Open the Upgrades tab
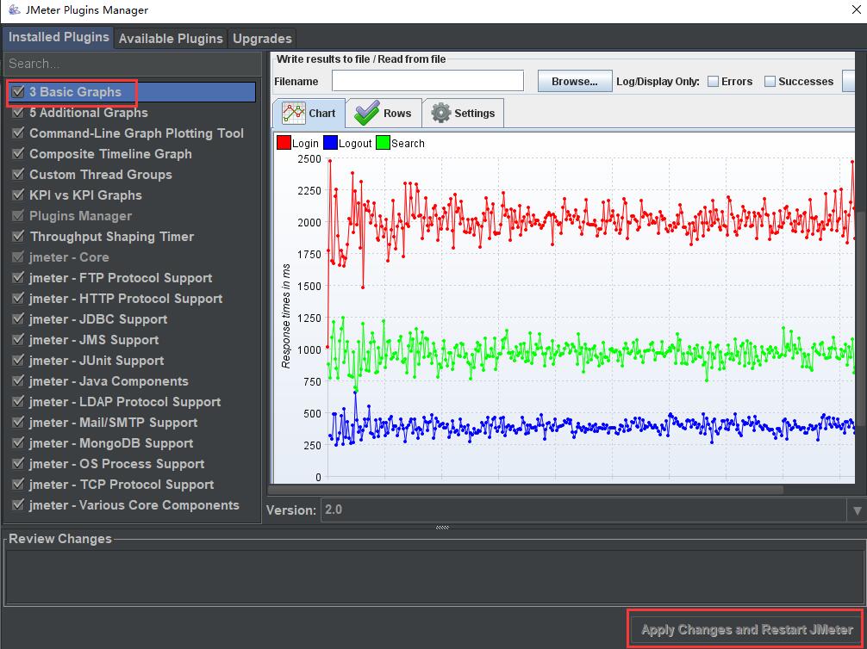This screenshot has width=867, height=649. 262,38
